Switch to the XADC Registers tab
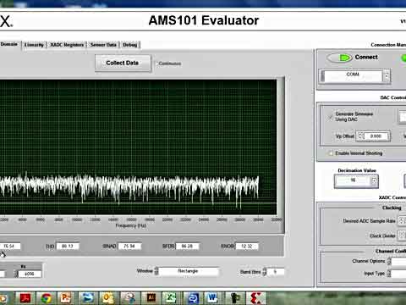This screenshot has height=305, width=406. [67, 45]
